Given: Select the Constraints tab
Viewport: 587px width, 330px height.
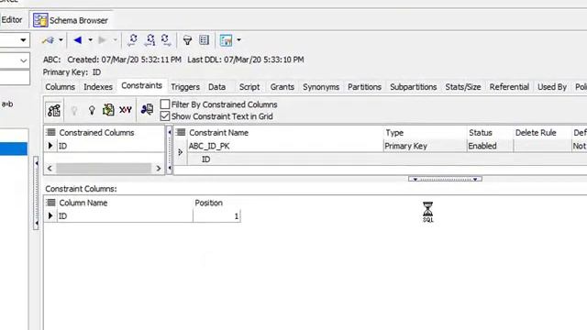Looking at the screenshot, I should pos(141,85).
